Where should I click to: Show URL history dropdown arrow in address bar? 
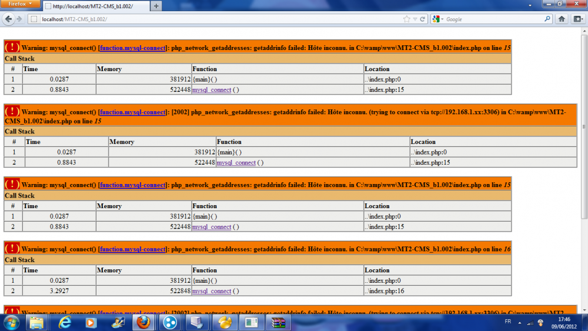(415, 19)
